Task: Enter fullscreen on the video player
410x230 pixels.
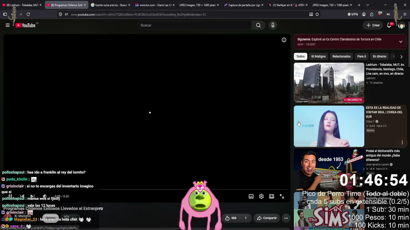Action: click(x=282, y=196)
